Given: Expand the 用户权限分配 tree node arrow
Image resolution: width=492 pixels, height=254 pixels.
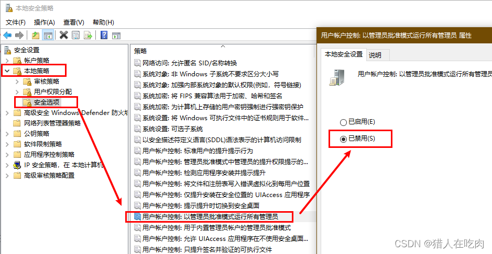Looking at the screenshot, I should coord(18,92).
